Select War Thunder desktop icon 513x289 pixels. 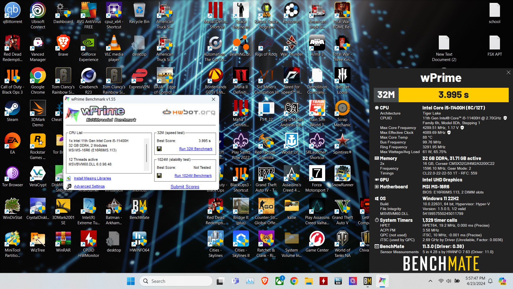(x=292, y=45)
